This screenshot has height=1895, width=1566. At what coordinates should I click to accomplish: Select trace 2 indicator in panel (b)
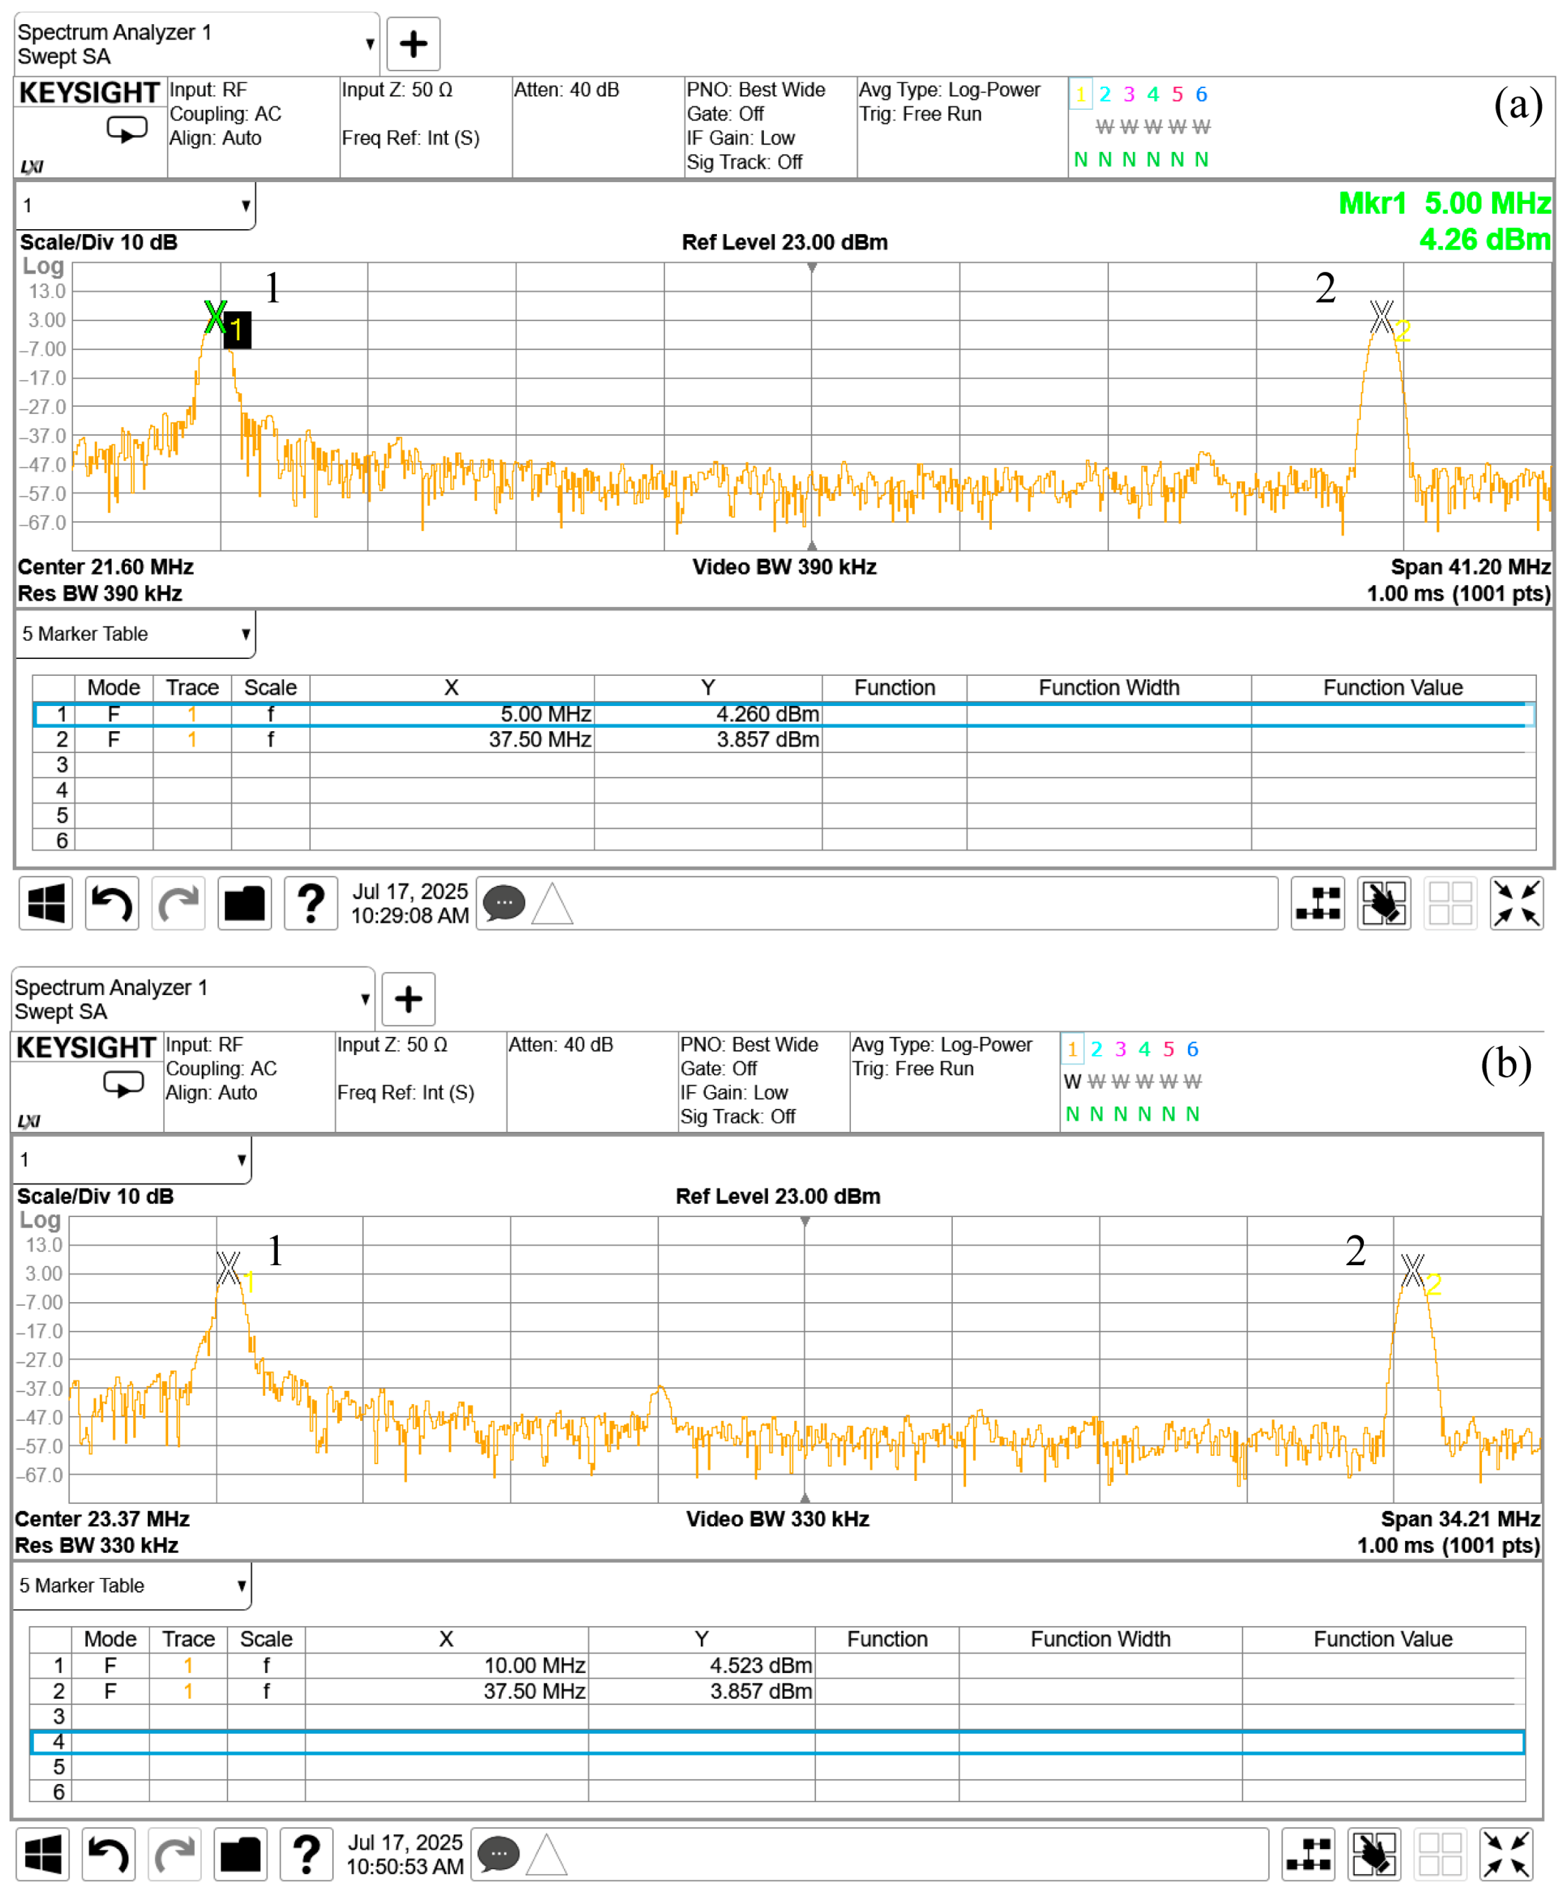click(x=1097, y=1048)
